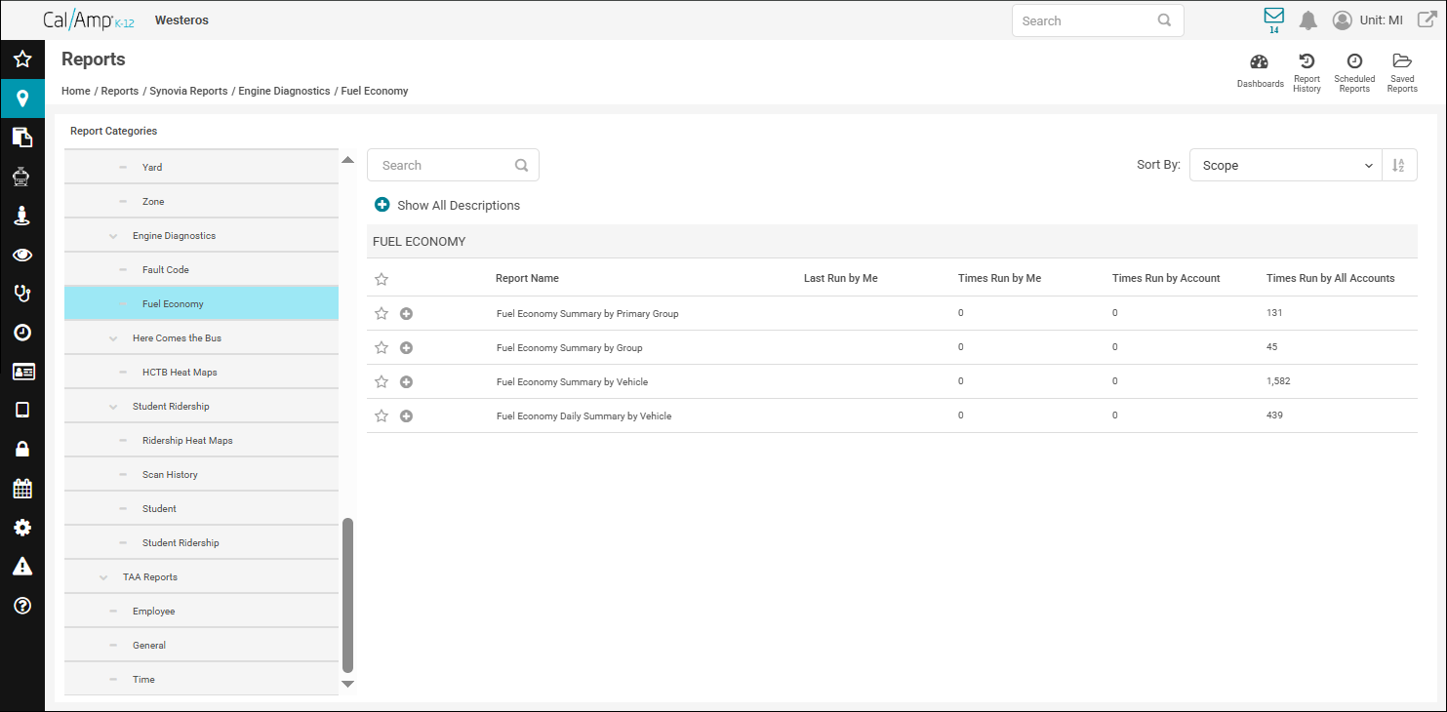This screenshot has height=712, width=1447.
Task: Click the notifications bell icon
Action: pyautogui.click(x=1308, y=20)
